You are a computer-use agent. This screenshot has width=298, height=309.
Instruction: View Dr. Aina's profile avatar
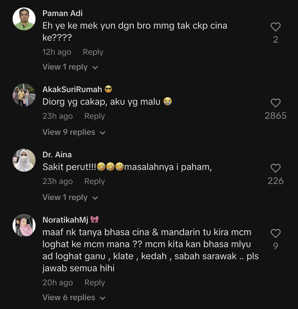pos(24,160)
